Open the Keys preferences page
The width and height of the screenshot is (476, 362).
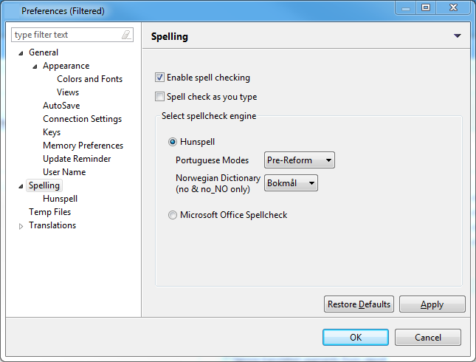point(52,132)
